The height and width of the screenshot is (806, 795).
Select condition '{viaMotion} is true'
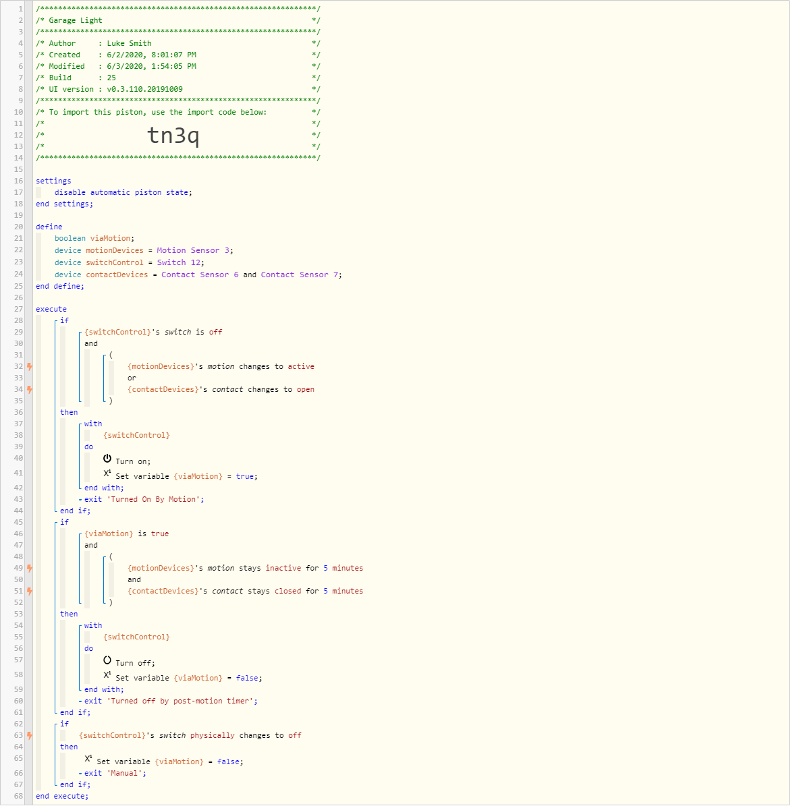126,534
